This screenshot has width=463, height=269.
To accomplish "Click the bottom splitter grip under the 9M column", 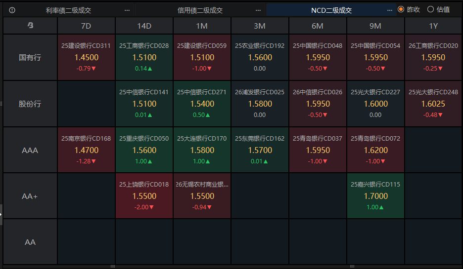I will click(352, 267).
